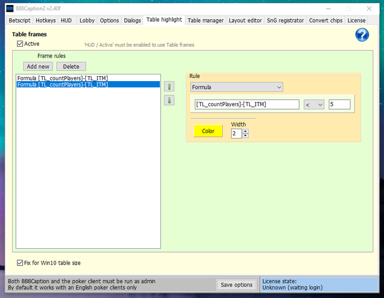384x298 pixels.
Task: Select the Table highlight tab
Action: (164, 20)
